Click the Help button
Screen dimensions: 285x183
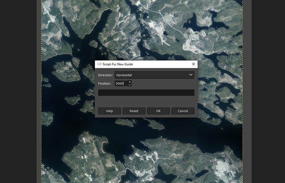coord(110,111)
